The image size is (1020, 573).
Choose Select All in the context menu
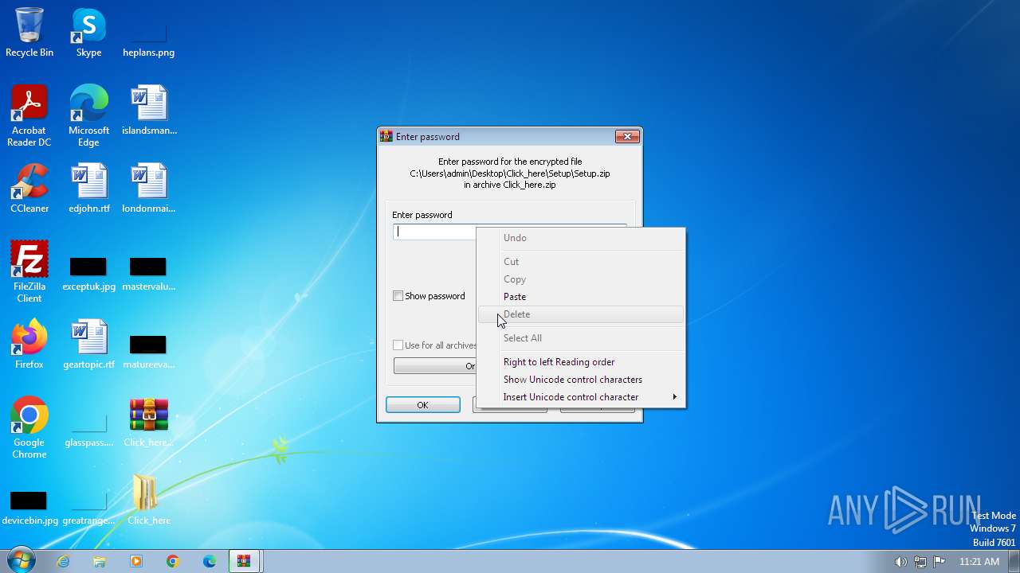click(x=582, y=338)
